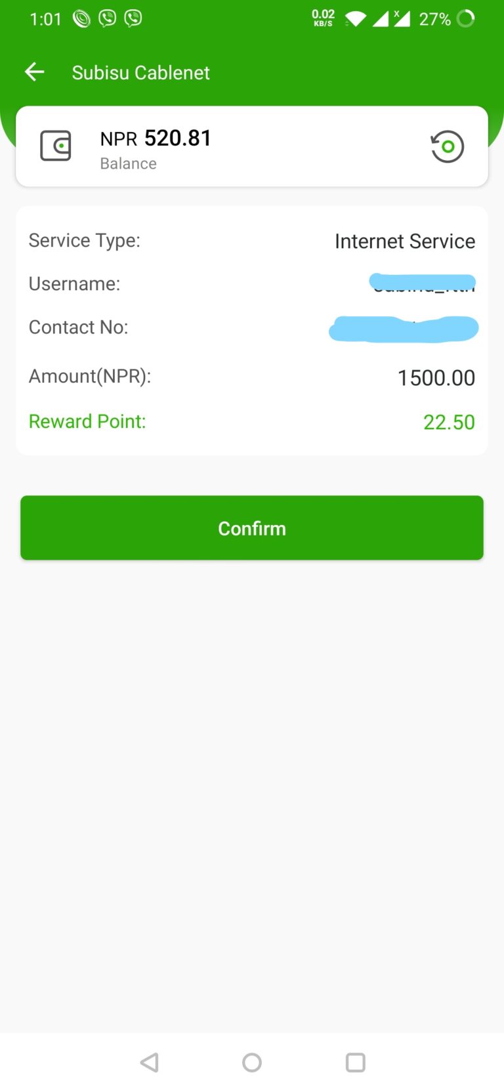This screenshot has height=1092, width=504.
Task: Open the recent apps overview
Action: [355, 1062]
